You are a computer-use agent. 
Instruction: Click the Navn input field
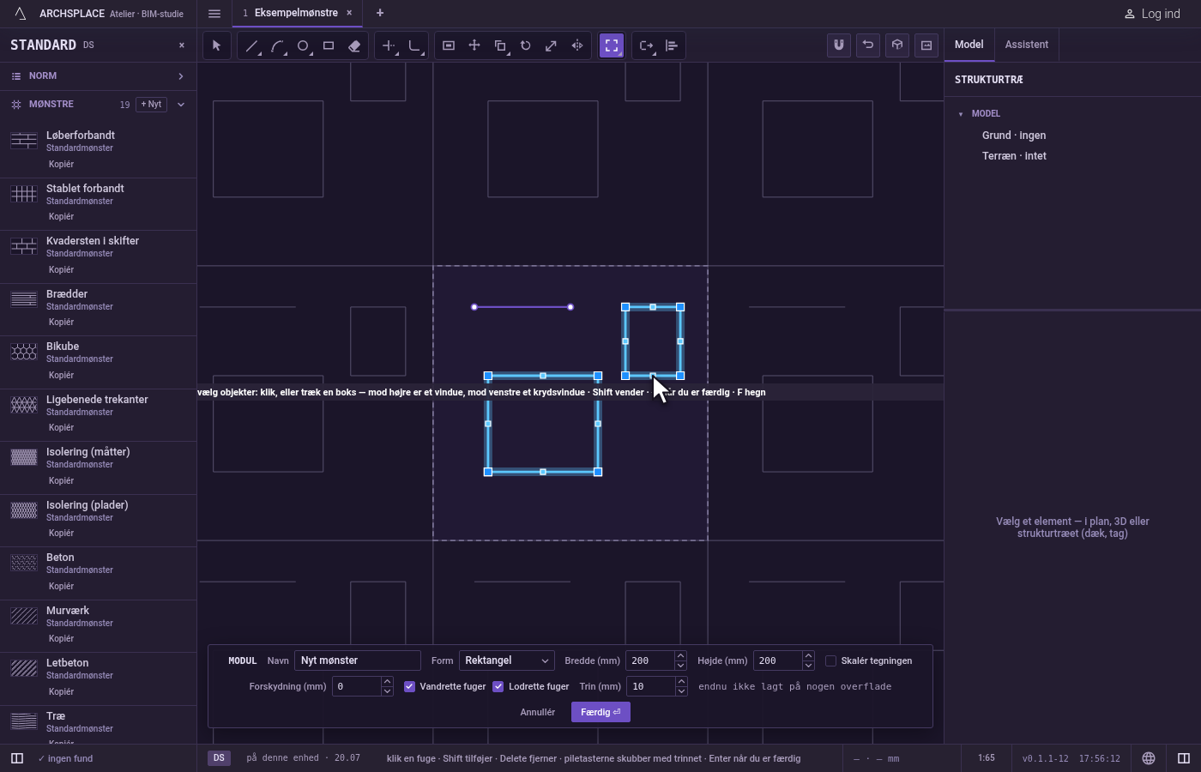358,660
